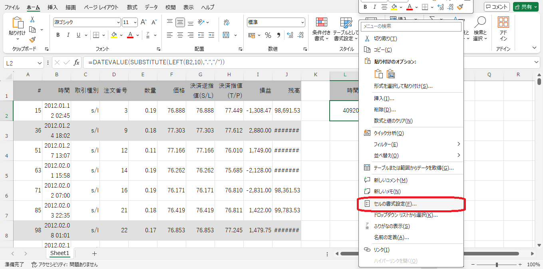Open 条件付き書式 conditional formatting
This screenshot has height=269, width=543.
click(x=322, y=30)
